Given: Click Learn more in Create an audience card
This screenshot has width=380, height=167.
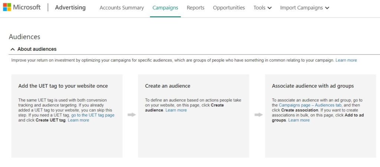Looking at the screenshot, I should [x=176, y=110].
